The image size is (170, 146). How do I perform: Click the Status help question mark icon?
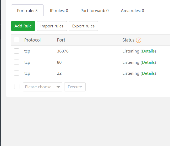click(139, 40)
